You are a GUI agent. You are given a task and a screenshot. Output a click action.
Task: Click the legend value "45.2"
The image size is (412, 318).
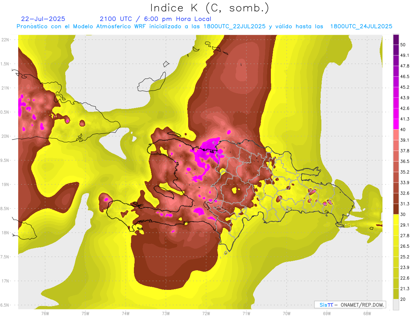click(x=405, y=87)
